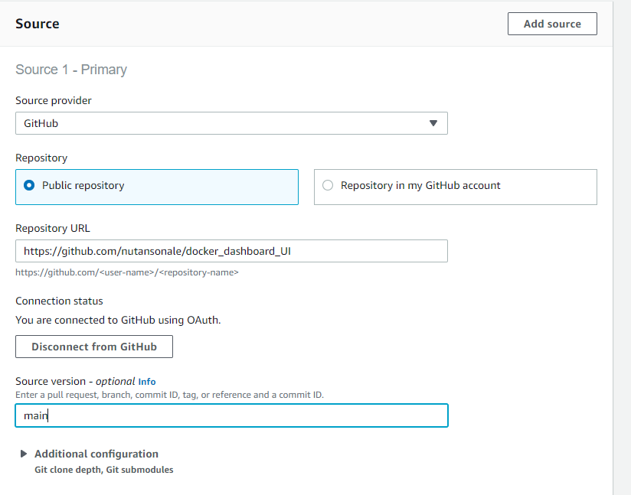Viewport: 631px width, 495px height.
Task: Click the Repository URL format hint text
Action: point(127,272)
